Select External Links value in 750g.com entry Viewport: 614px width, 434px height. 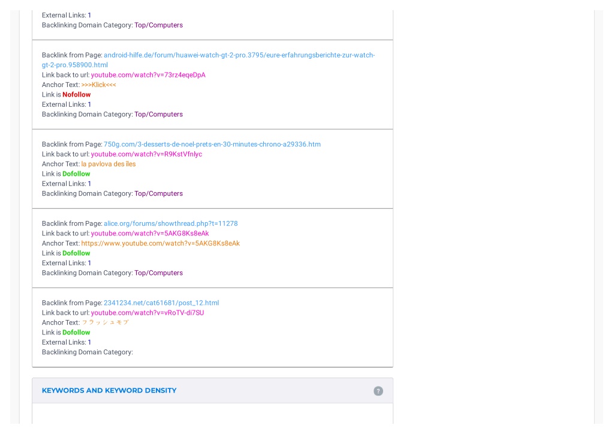[x=89, y=184]
